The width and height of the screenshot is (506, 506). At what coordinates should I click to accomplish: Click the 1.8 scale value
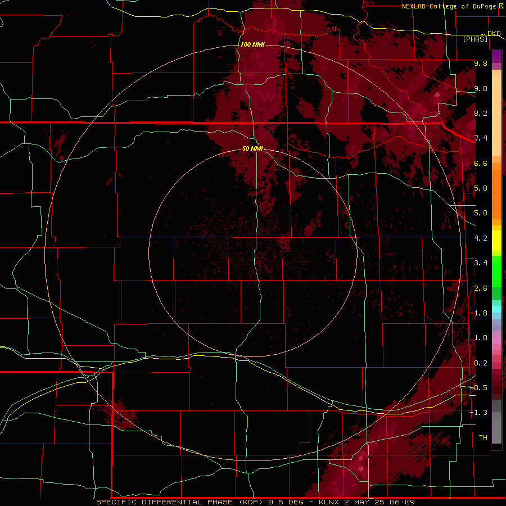481,313
